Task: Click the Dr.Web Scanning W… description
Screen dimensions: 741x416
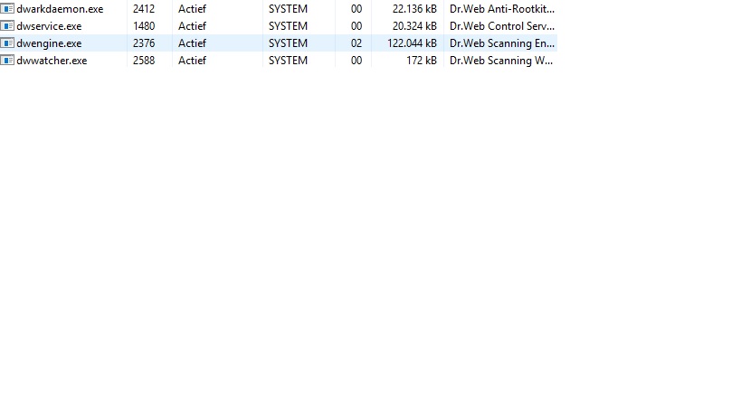Action: [501, 61]
